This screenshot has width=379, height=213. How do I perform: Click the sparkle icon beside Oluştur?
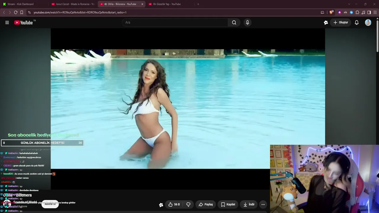point(326,22)
